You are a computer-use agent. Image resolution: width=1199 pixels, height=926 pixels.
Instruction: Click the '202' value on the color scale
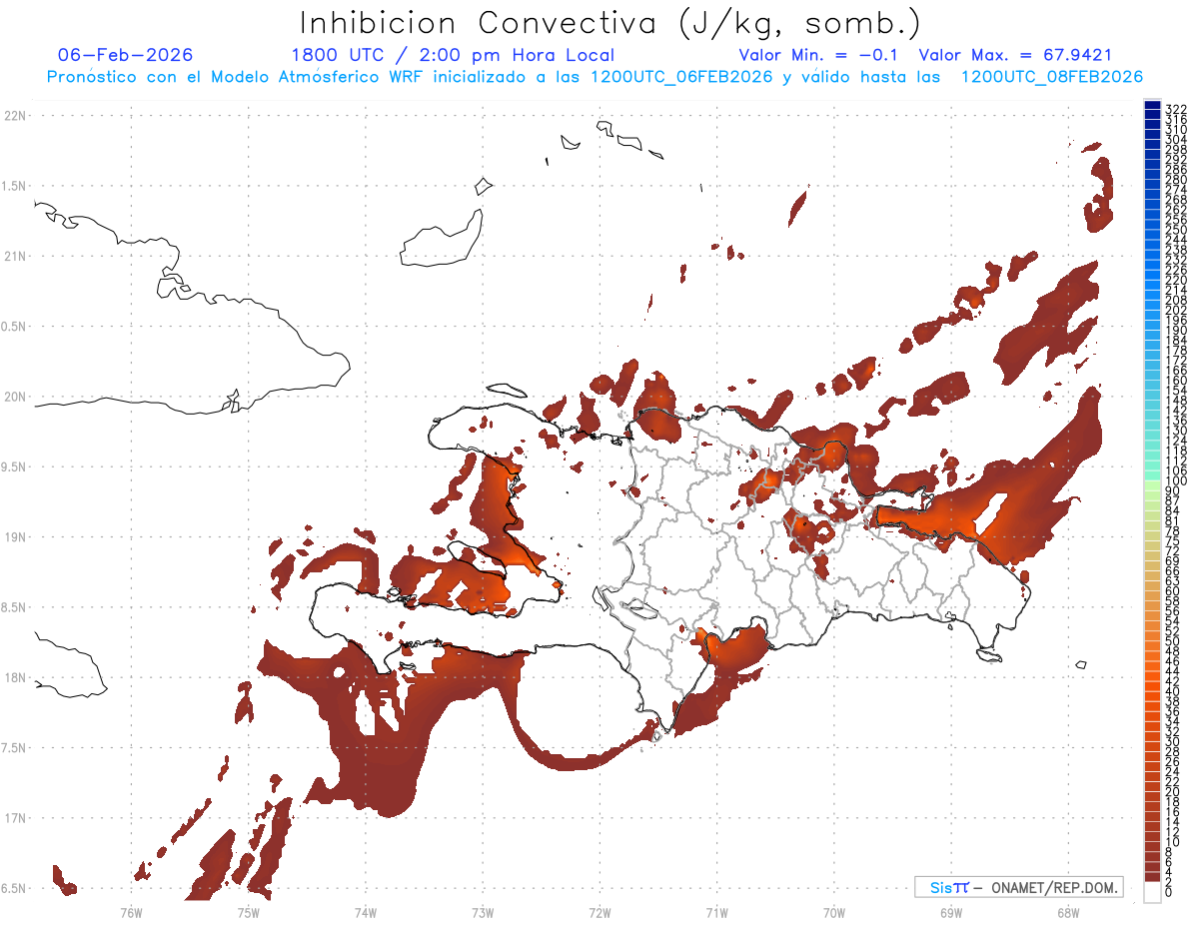pyautogui.click(x=1175, y=310)
